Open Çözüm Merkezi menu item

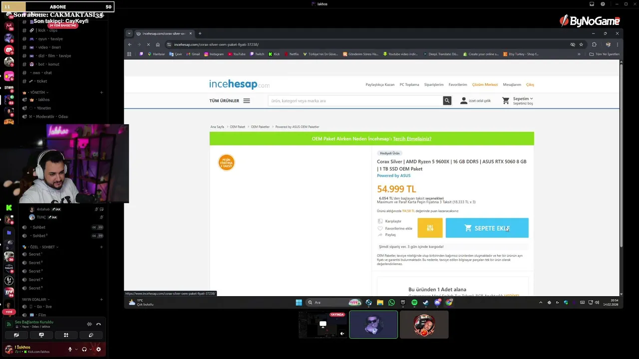pos(485,85)
